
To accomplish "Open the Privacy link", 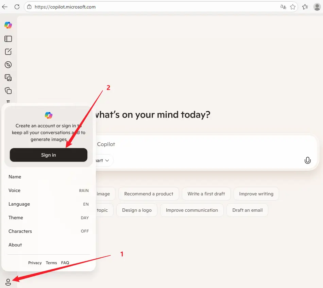I will point(35,263).
